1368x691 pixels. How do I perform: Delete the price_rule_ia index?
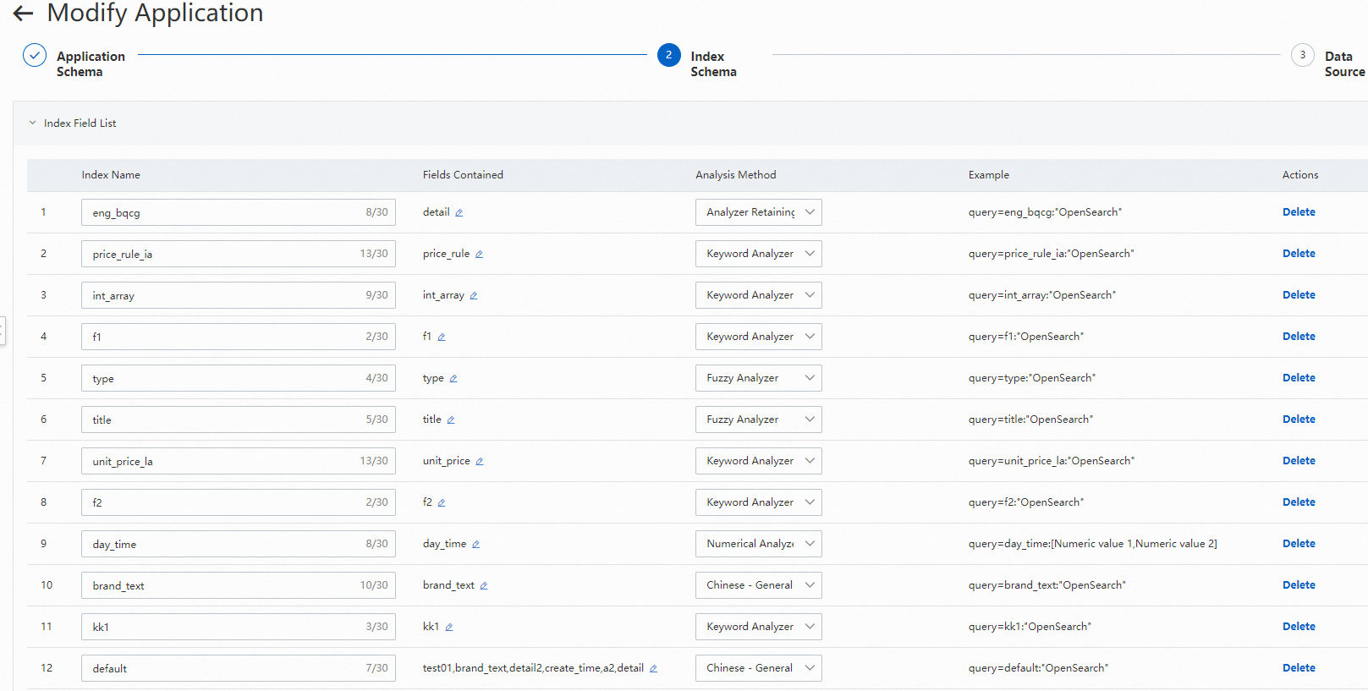(1299, 254)
